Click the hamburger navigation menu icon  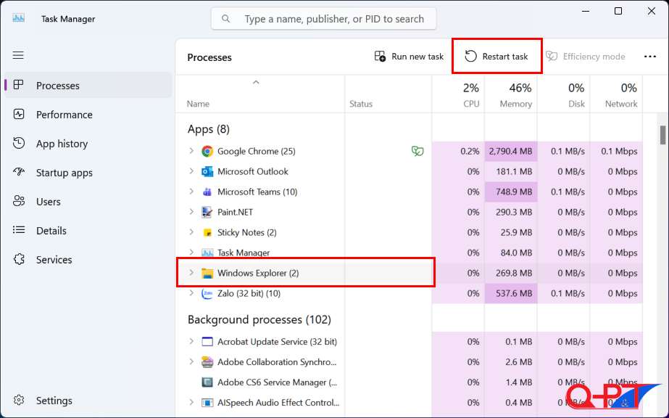point(18,55)
